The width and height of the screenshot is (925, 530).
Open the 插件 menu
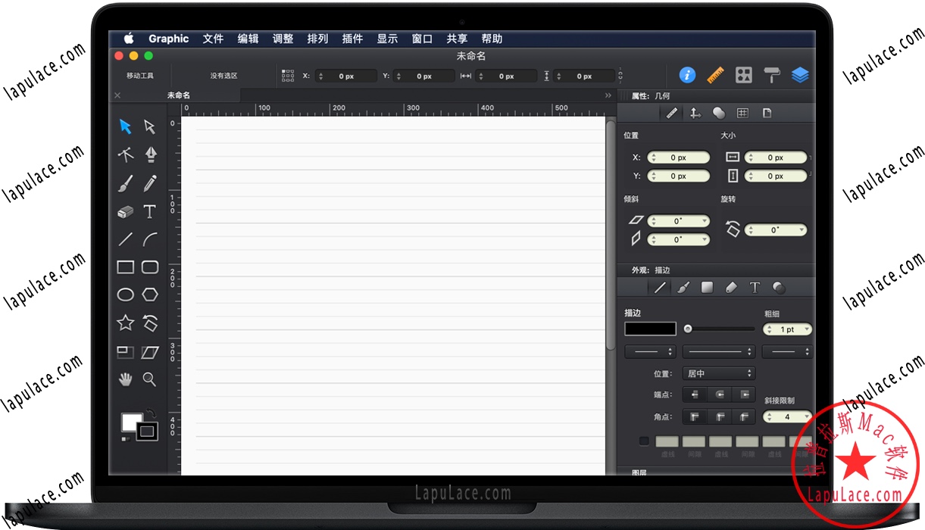coord(352,39)
